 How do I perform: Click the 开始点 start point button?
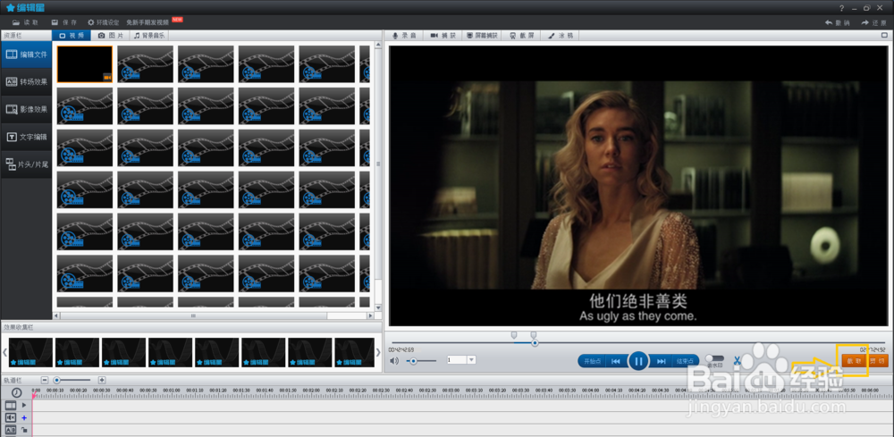coord(593,361)
